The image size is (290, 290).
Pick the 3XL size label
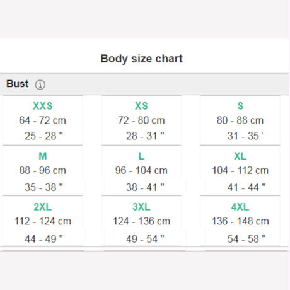pyautogui.click(x=141, y=207)
